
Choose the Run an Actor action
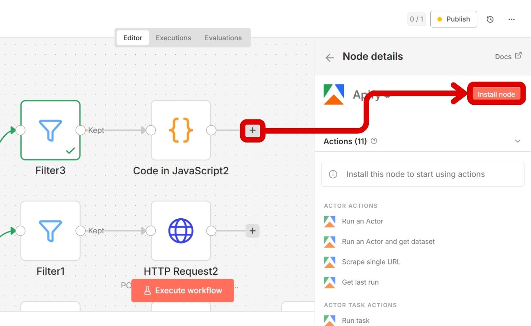click(362, 221)
